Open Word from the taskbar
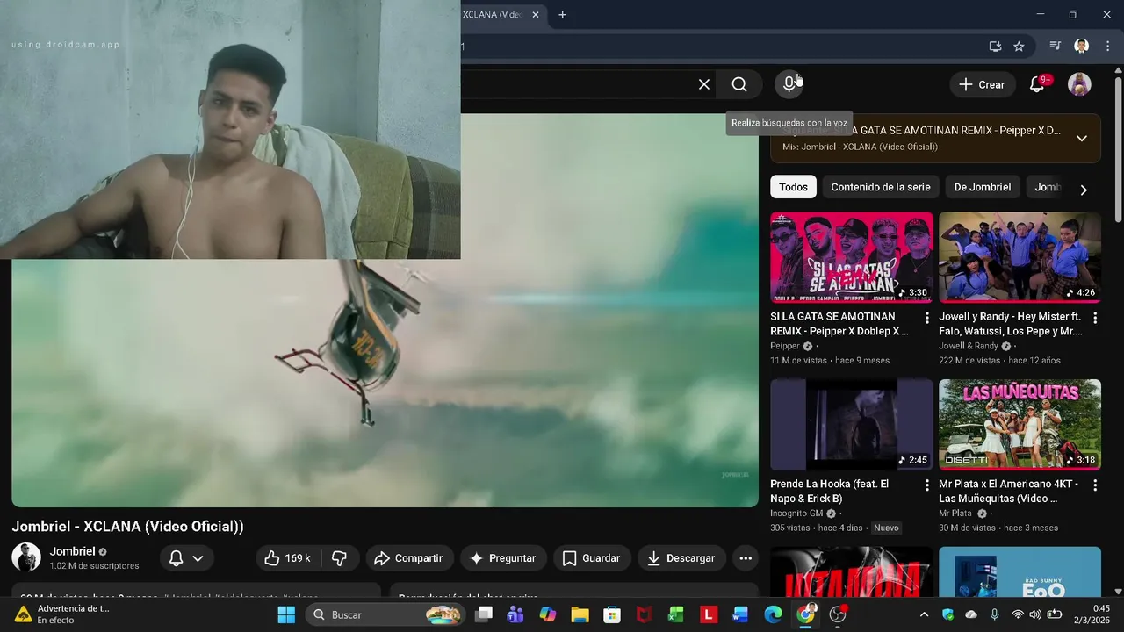1124x632 pixels. 740,614
